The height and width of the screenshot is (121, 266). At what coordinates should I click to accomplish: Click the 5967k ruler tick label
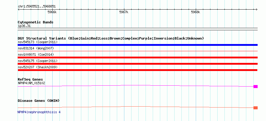coord(124,12)
